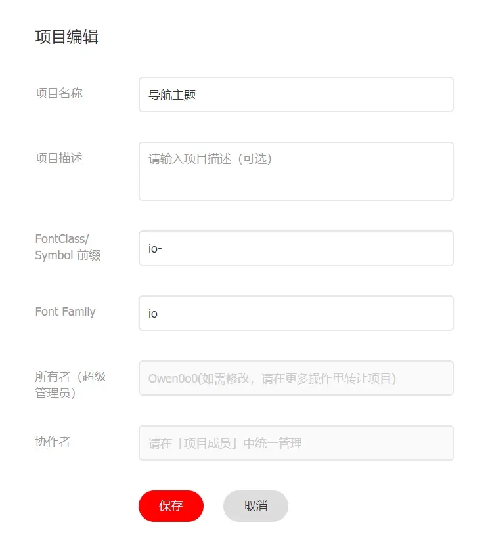This screenshot has height=554, width=488.
Task: Click the 项目名称 label text
Action: (58, 93)
